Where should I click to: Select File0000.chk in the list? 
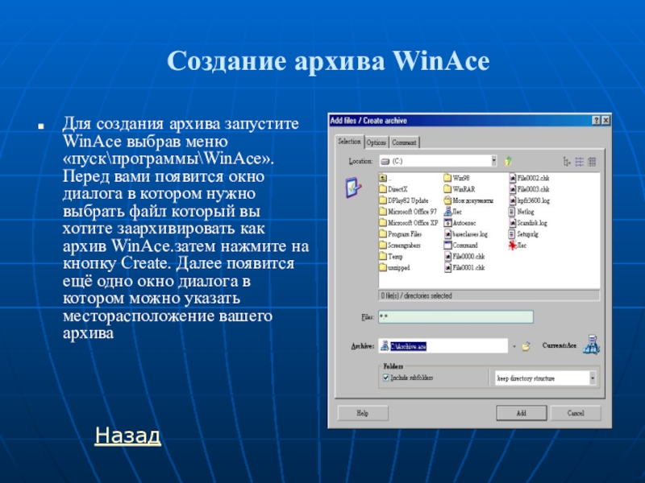coord(464,256)
